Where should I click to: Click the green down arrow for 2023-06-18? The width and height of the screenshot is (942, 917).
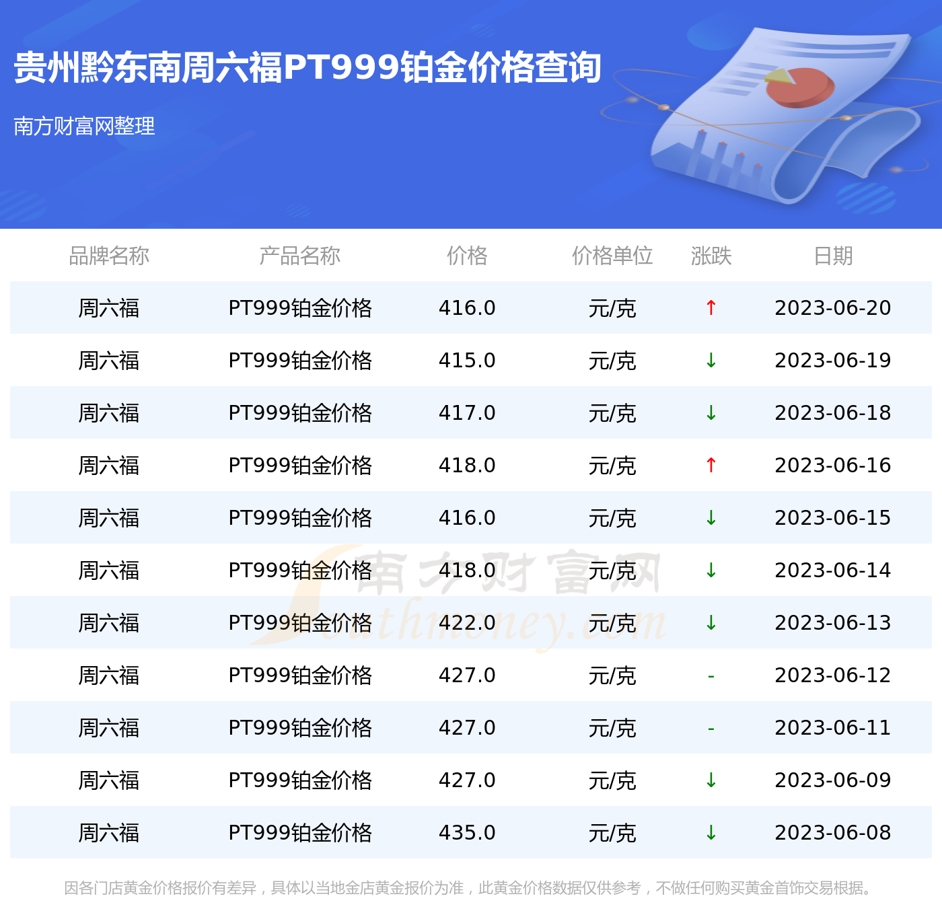[711, 412]
